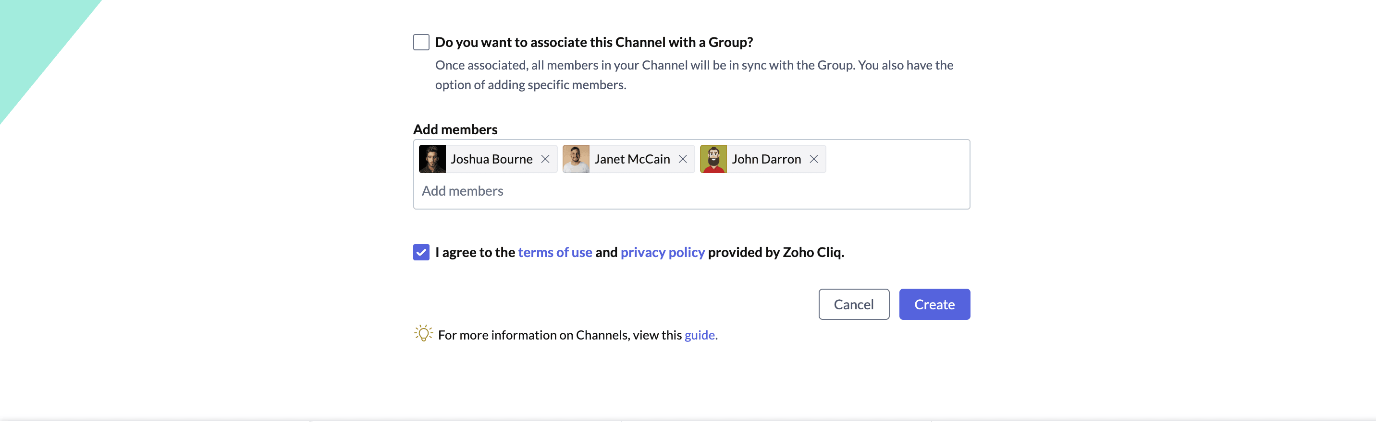Click Joshua Bourne's profile photo

(432, 159)
